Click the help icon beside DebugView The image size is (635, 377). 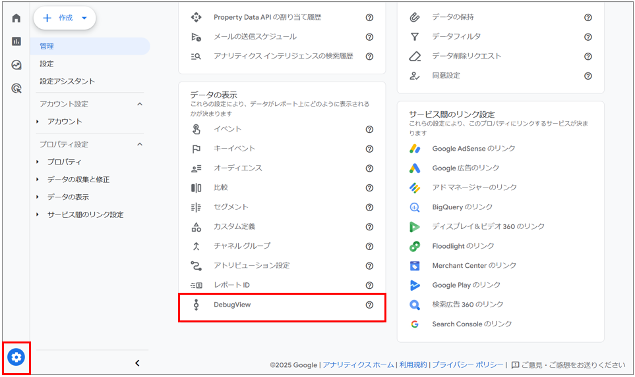click(x=369, y=305)
